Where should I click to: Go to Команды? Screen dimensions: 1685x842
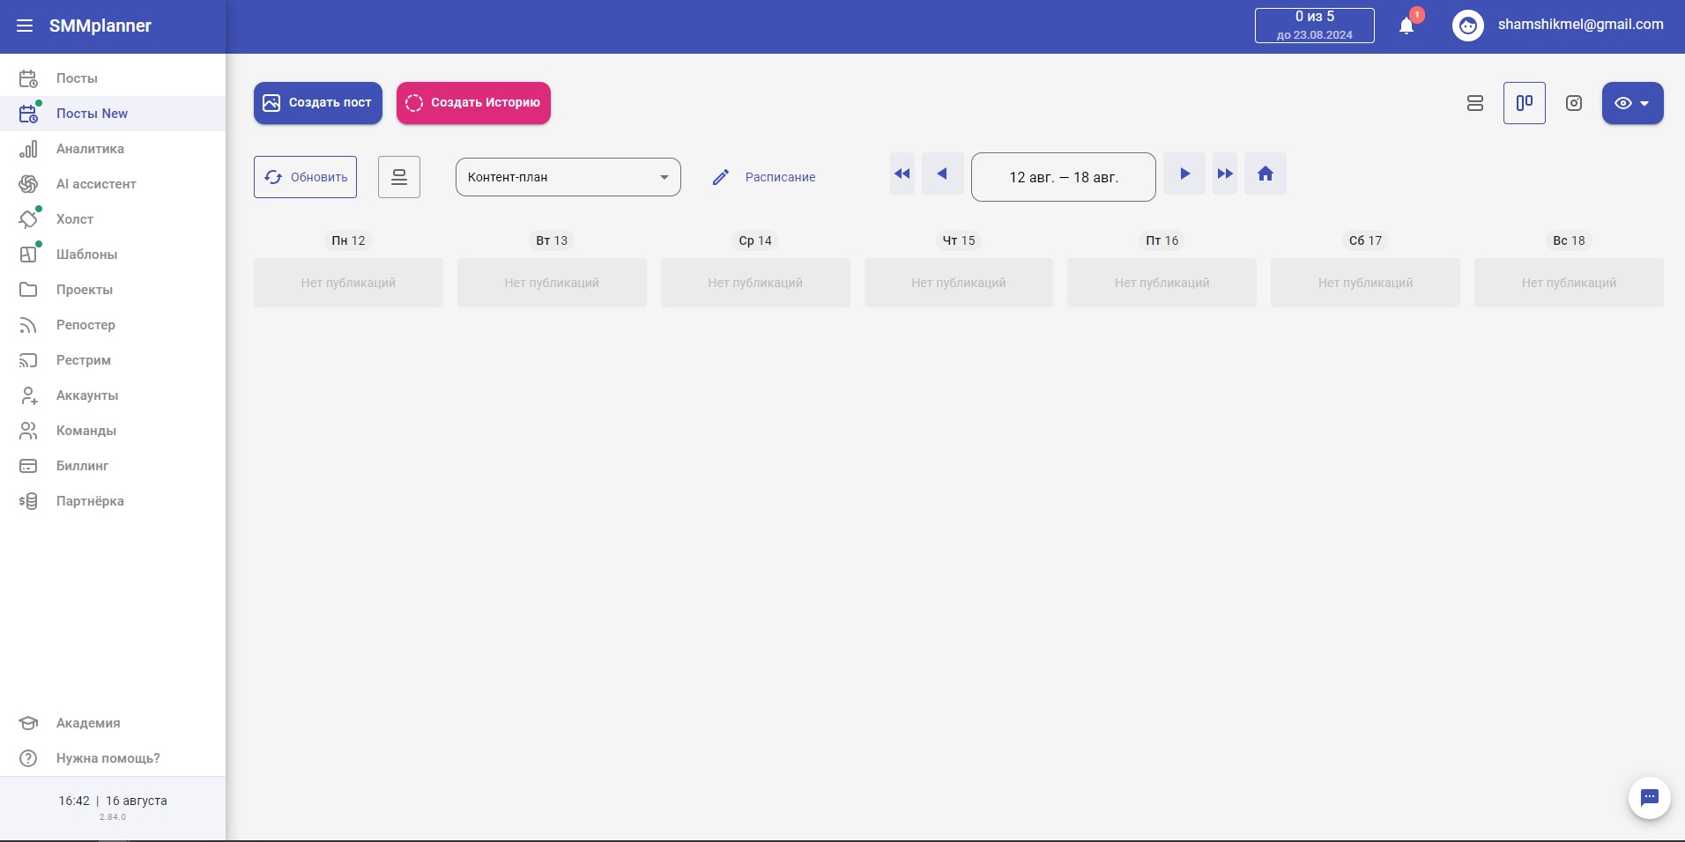coord(113,431)
